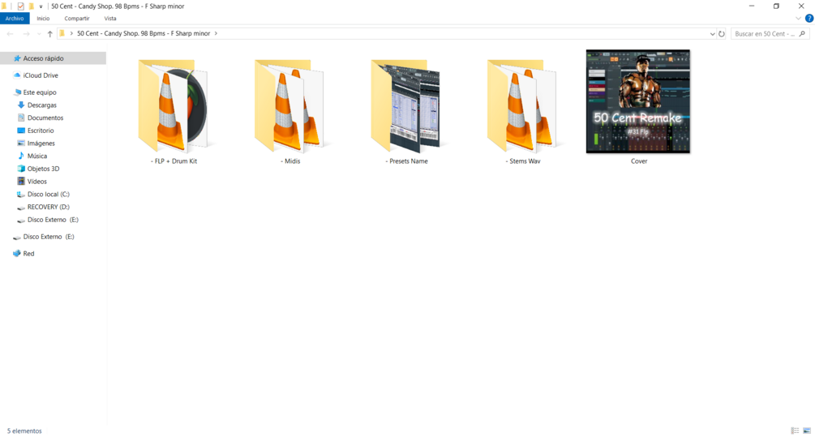Open the address bar history dropdown
This screenshot has height=437, width=815.
coord(712,34)
